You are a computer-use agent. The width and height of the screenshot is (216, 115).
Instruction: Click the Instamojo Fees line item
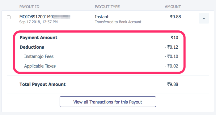click(39, 56)
